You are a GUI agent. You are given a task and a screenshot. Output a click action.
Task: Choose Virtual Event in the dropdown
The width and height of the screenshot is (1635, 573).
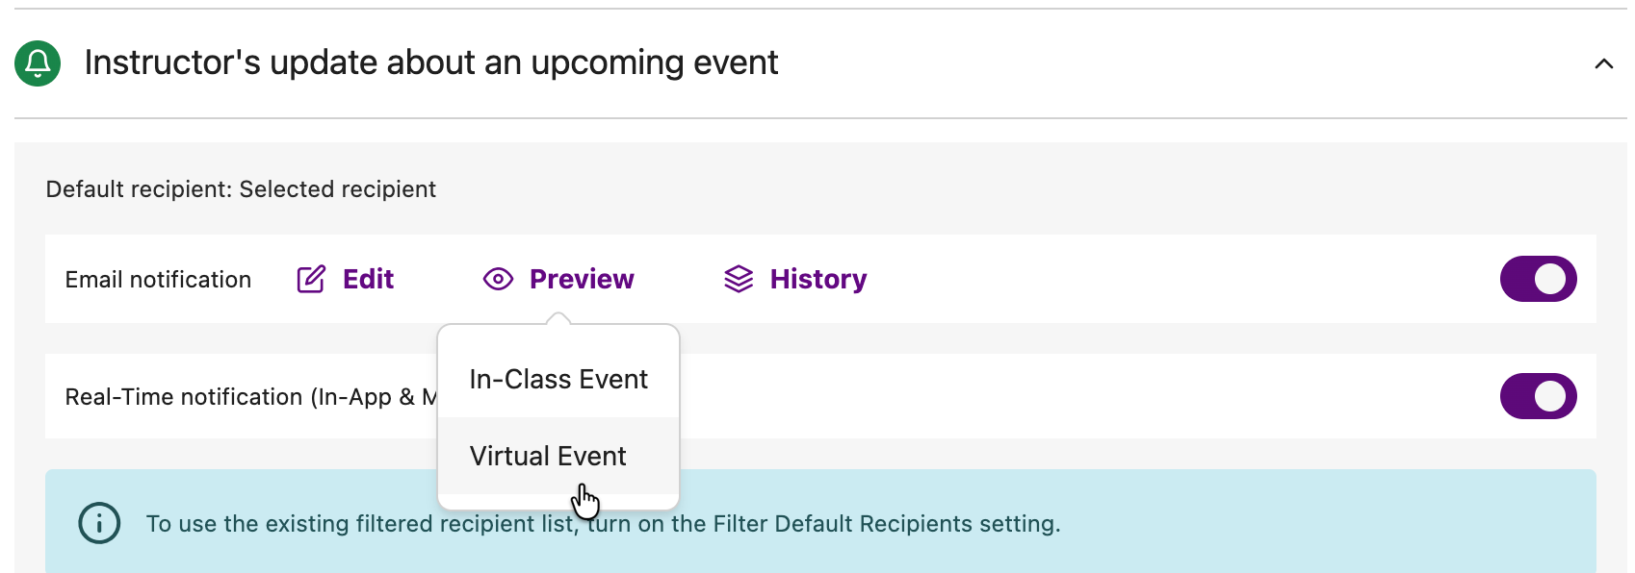click(x=548, y=456)
